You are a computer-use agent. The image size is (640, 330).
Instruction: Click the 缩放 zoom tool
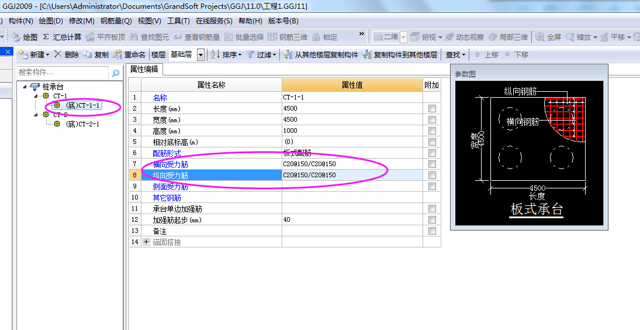pyautogui.click(x=577, y=37)
